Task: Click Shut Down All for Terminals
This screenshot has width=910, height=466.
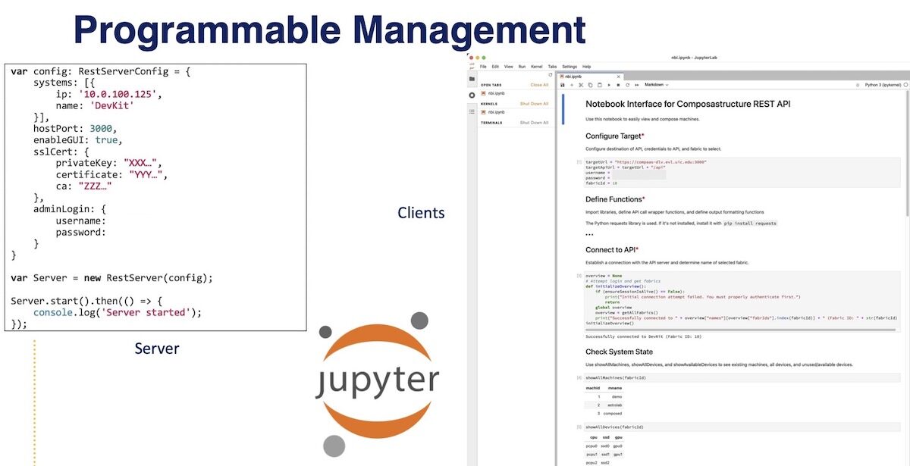Action: pyautogui.click(x=534, y=123)
